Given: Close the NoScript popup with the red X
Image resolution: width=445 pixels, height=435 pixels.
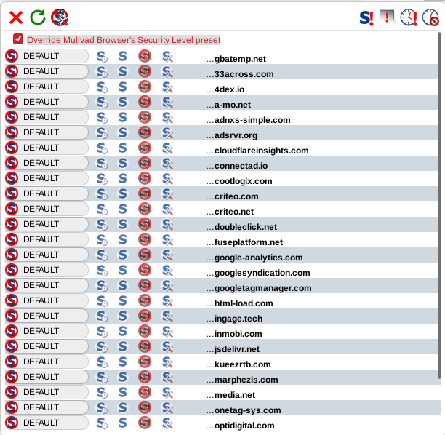Looking at the screenshot, I should click(x=16, y=17).
